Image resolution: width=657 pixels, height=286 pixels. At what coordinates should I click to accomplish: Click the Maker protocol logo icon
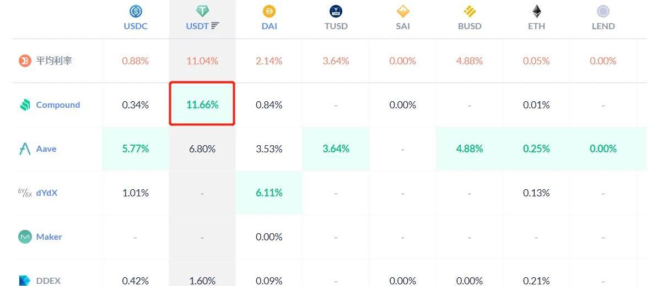point(25,237)
